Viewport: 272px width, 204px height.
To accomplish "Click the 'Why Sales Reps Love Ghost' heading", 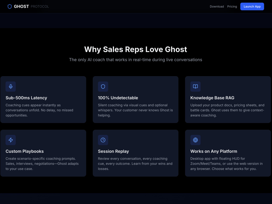I will click(136, 50).
